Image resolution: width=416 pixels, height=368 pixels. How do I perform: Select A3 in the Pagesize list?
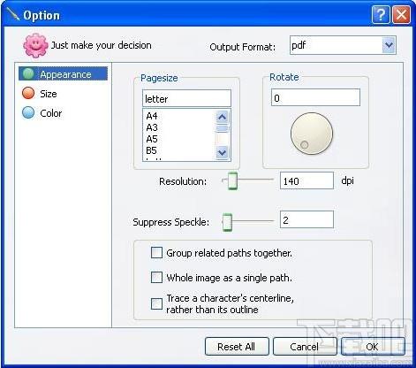tap(152, 127)
